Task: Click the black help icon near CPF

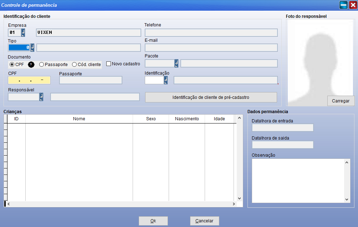Action: (x=31, y=65)
